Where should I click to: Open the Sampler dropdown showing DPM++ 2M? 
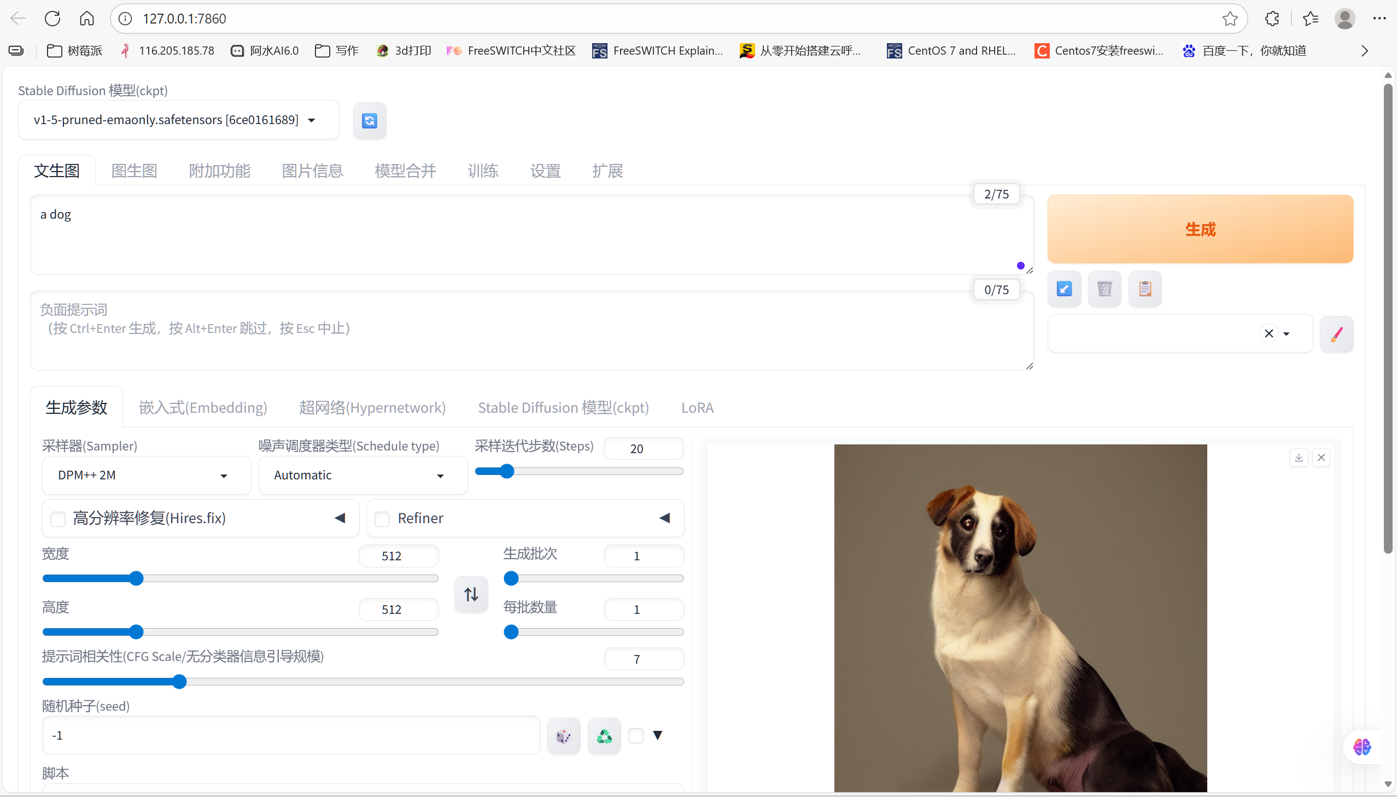pyautogui.click(x=146, y=475)
